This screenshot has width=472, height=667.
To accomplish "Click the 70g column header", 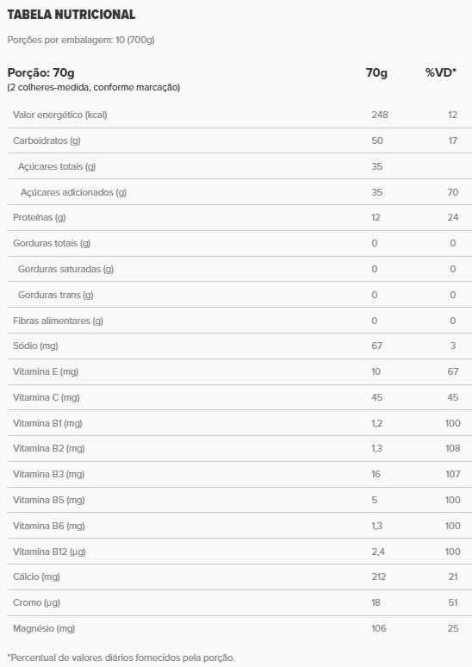I will tap(376, 72).
